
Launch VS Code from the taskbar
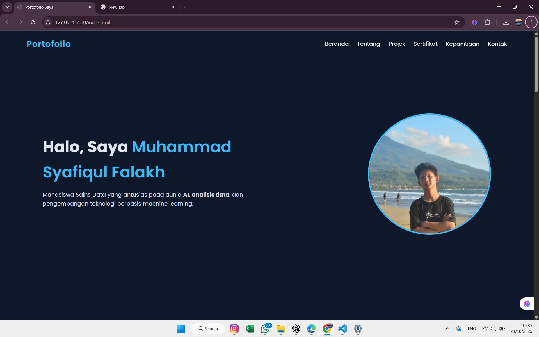(342, 329)
